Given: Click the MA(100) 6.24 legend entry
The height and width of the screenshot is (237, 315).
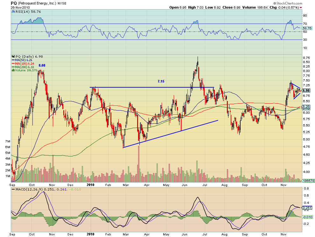Looking at the screenshot, I should click(23, 63).
